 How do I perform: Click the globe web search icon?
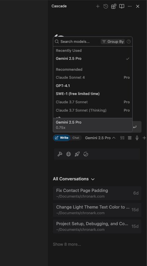69,154
